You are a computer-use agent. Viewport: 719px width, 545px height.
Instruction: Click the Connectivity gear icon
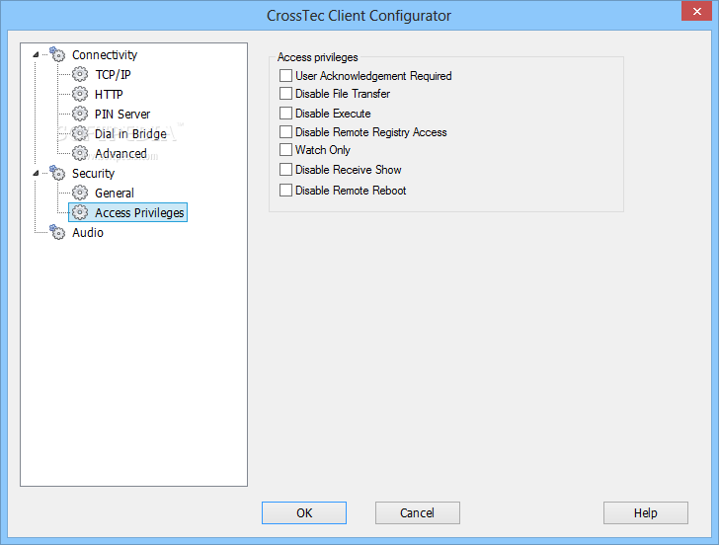[x=57, y=54]
